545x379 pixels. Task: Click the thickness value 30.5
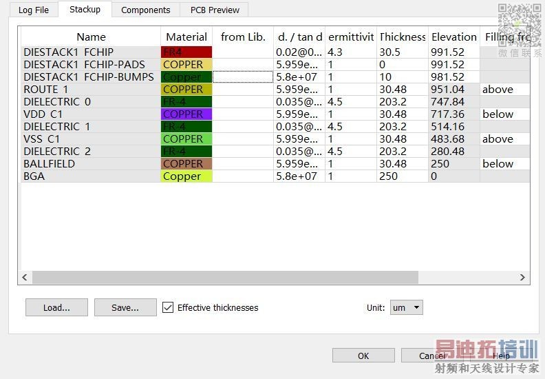click(389, 52)
